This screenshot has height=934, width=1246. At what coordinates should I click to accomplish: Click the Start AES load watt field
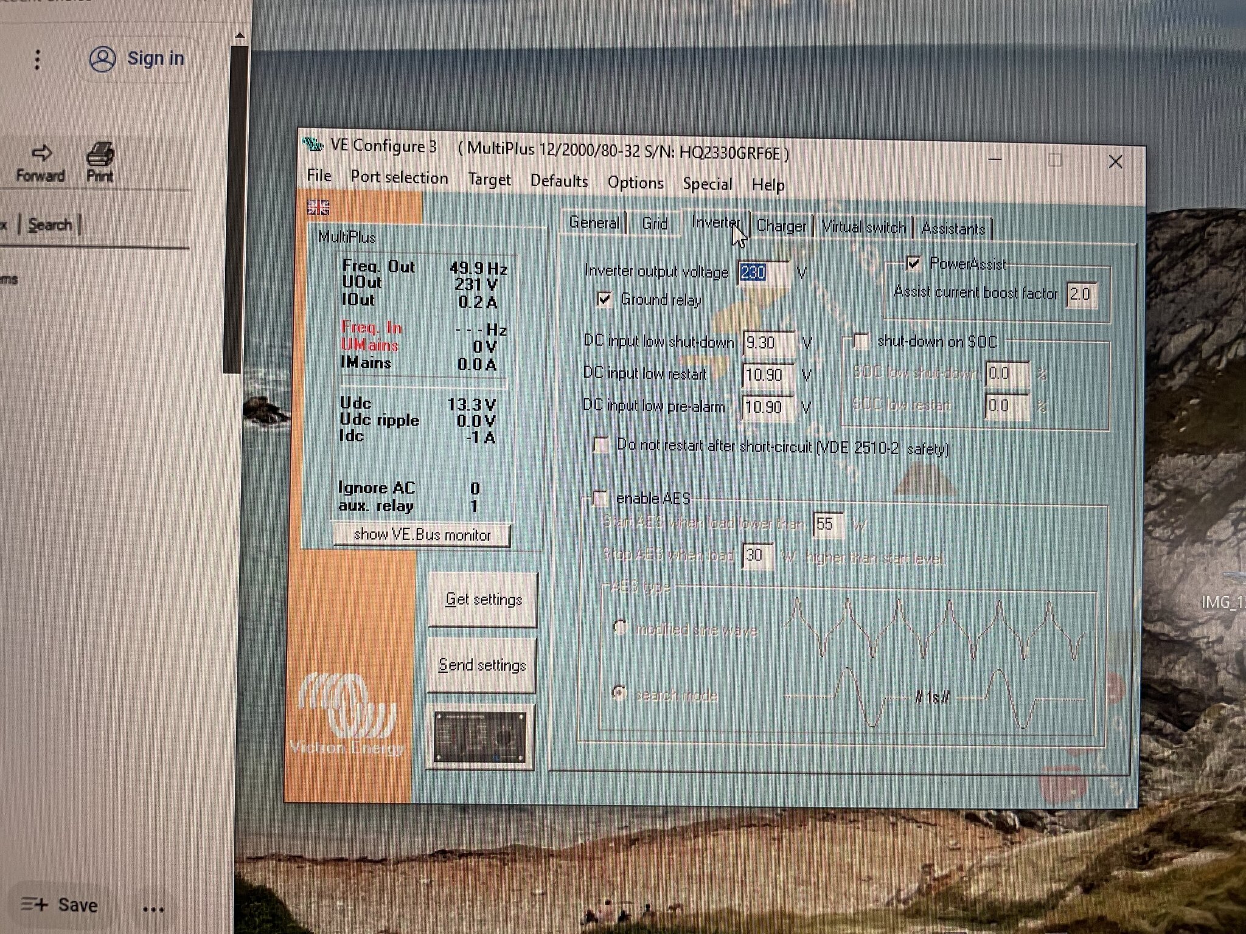(829, 524)
